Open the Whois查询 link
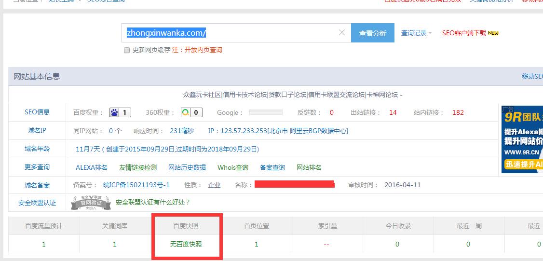The image size is (543, 261). pos(233,167)
